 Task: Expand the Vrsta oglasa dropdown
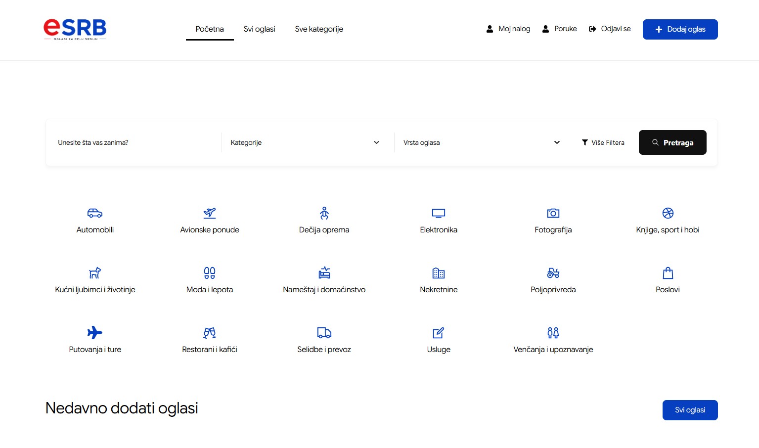[482, 142]
